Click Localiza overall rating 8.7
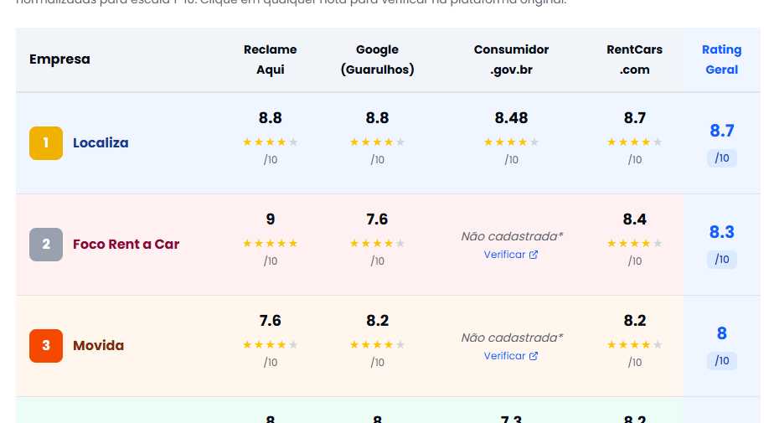 (721, 131)
